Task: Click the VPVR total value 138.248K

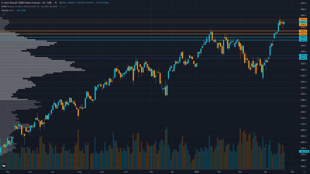Action: click(63, 6)
